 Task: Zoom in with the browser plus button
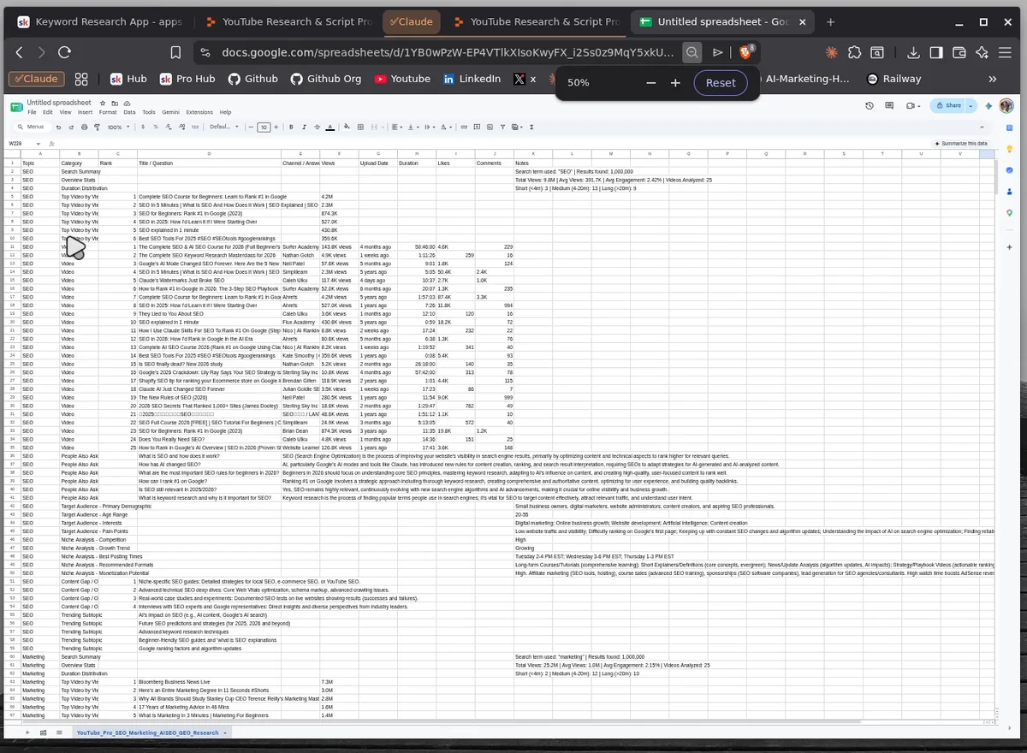pos(675,83)
